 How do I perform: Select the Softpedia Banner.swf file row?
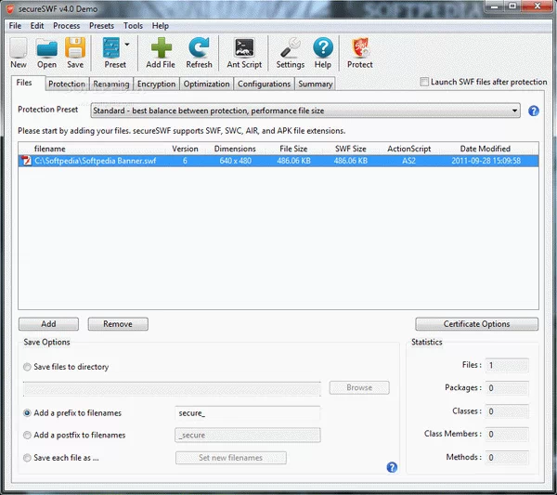coord(278,161)
